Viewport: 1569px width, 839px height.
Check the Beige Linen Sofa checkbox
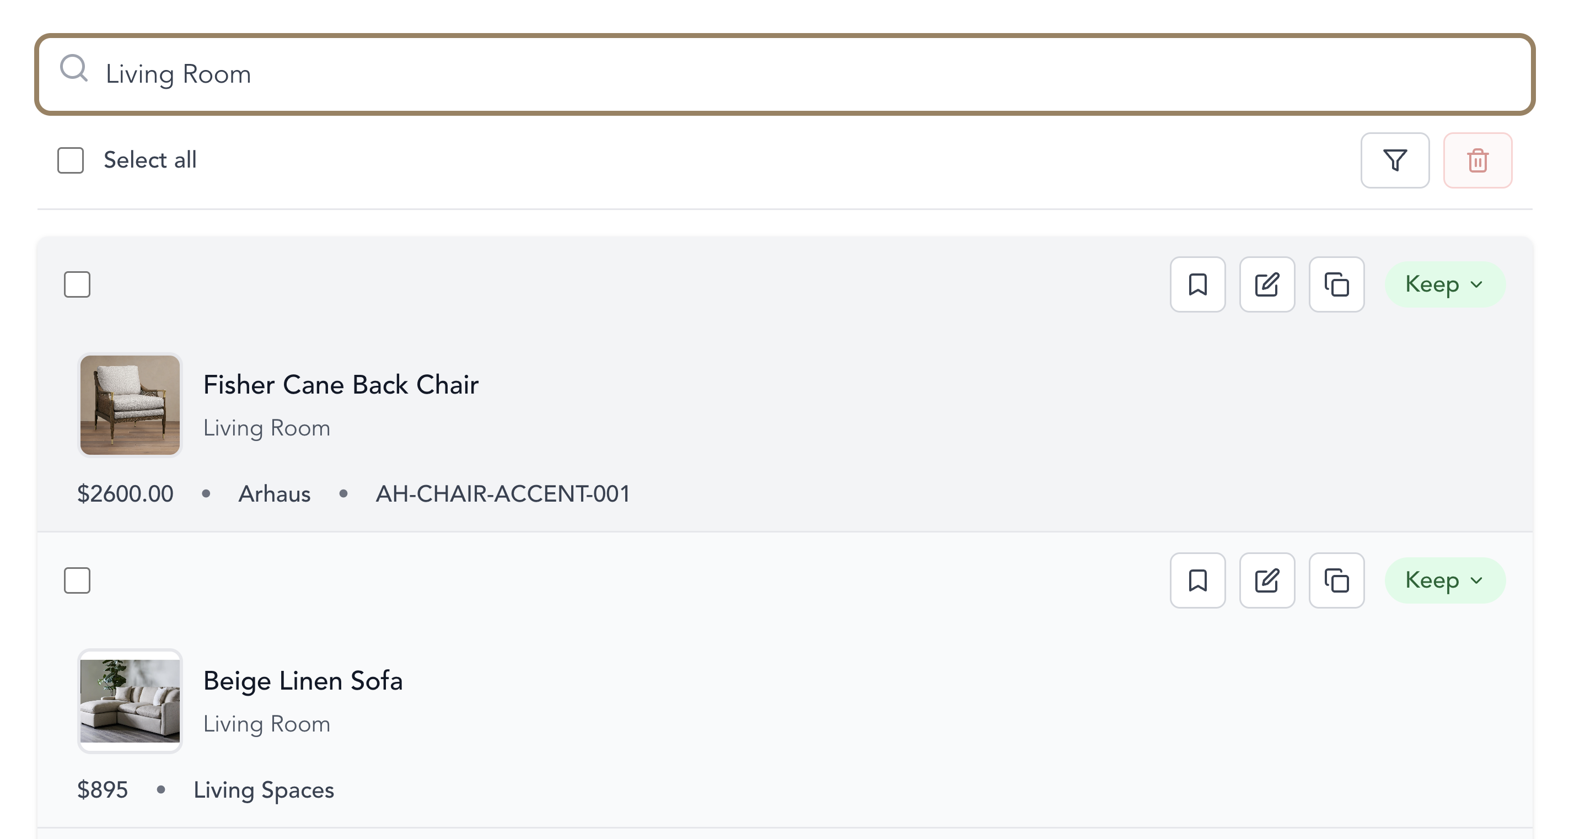[77, 580]
